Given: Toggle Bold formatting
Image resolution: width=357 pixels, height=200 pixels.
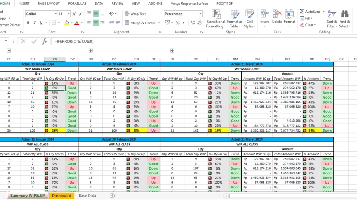Looking at the screenshot, I should point(28,23).
